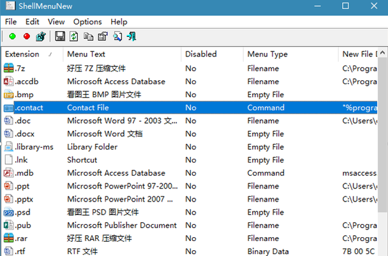Click the Save selected items floppy icon
Viewport: 388px width, 256px height.
pyautogui.click(x=59, y=36)
